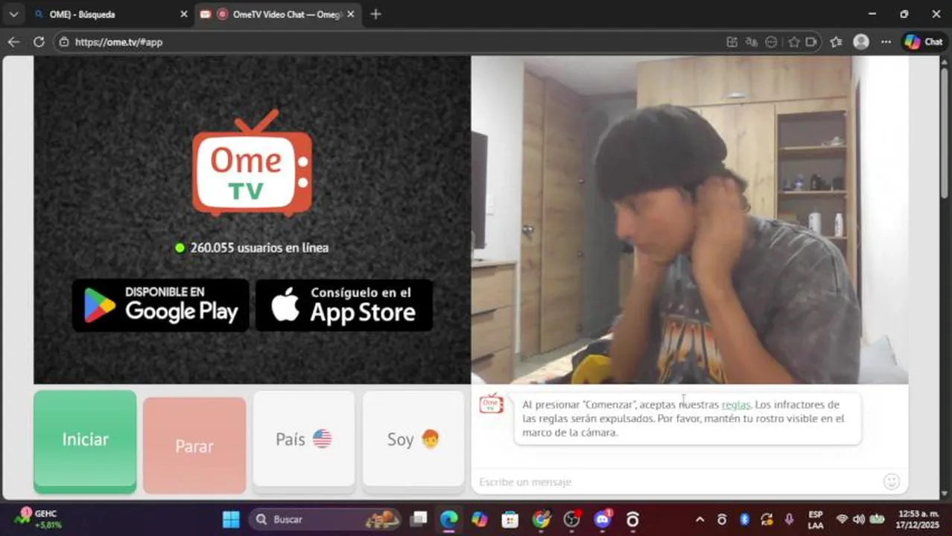Screen dimensions: 952x536
Task: Open Microsoft Store from taskbar
Action: click(510, 519)
